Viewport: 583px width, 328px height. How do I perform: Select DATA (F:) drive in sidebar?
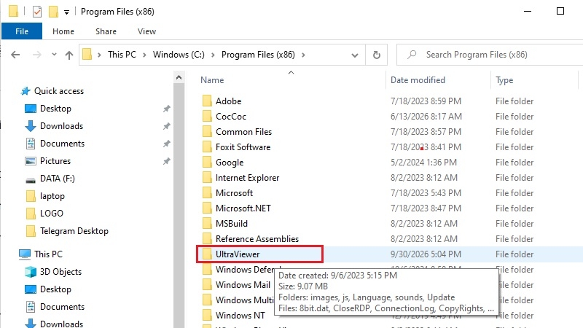58,179
